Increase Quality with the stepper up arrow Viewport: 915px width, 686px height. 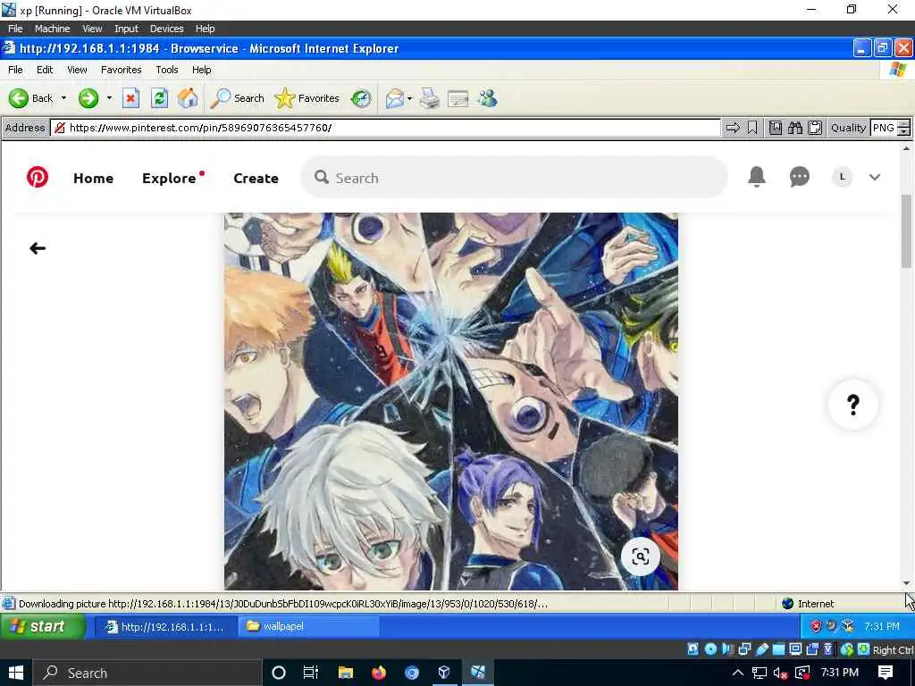904,123
